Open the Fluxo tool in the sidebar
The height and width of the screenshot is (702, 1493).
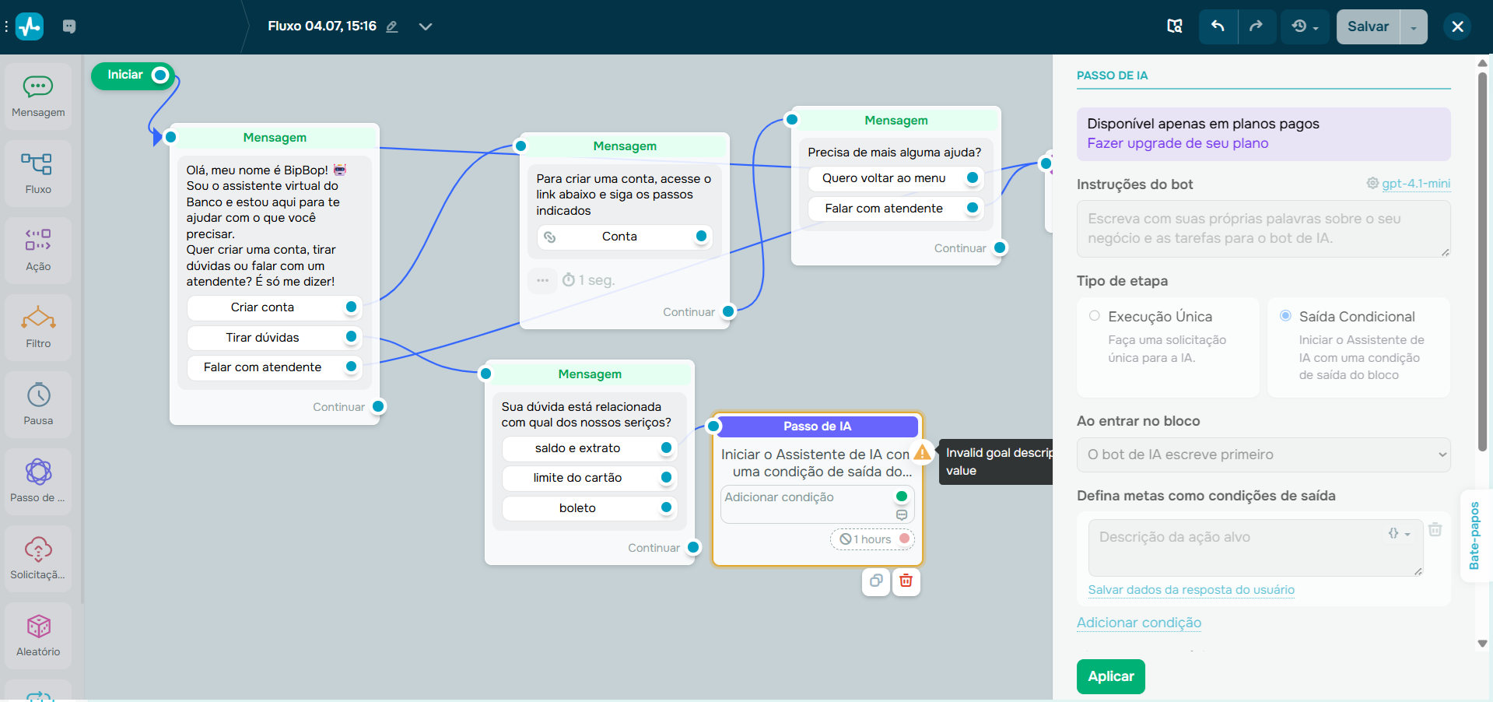[x=37, y=173]
